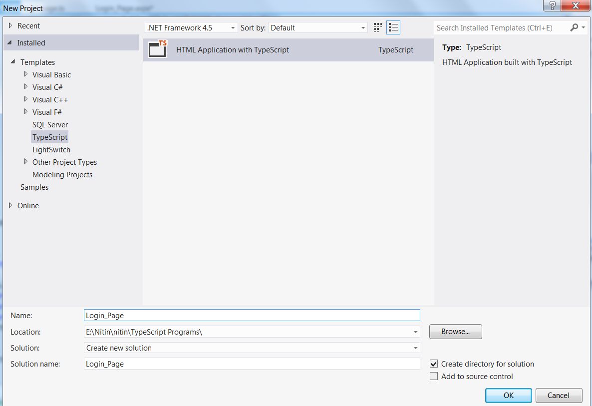The width and height of the screenshot is (592, 406).
Task: Switch to small icons view
Action: click(x=377, y=27)
